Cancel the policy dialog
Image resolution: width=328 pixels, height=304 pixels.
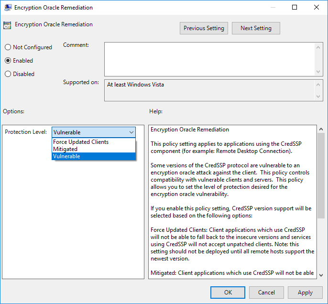coord(266,293)
